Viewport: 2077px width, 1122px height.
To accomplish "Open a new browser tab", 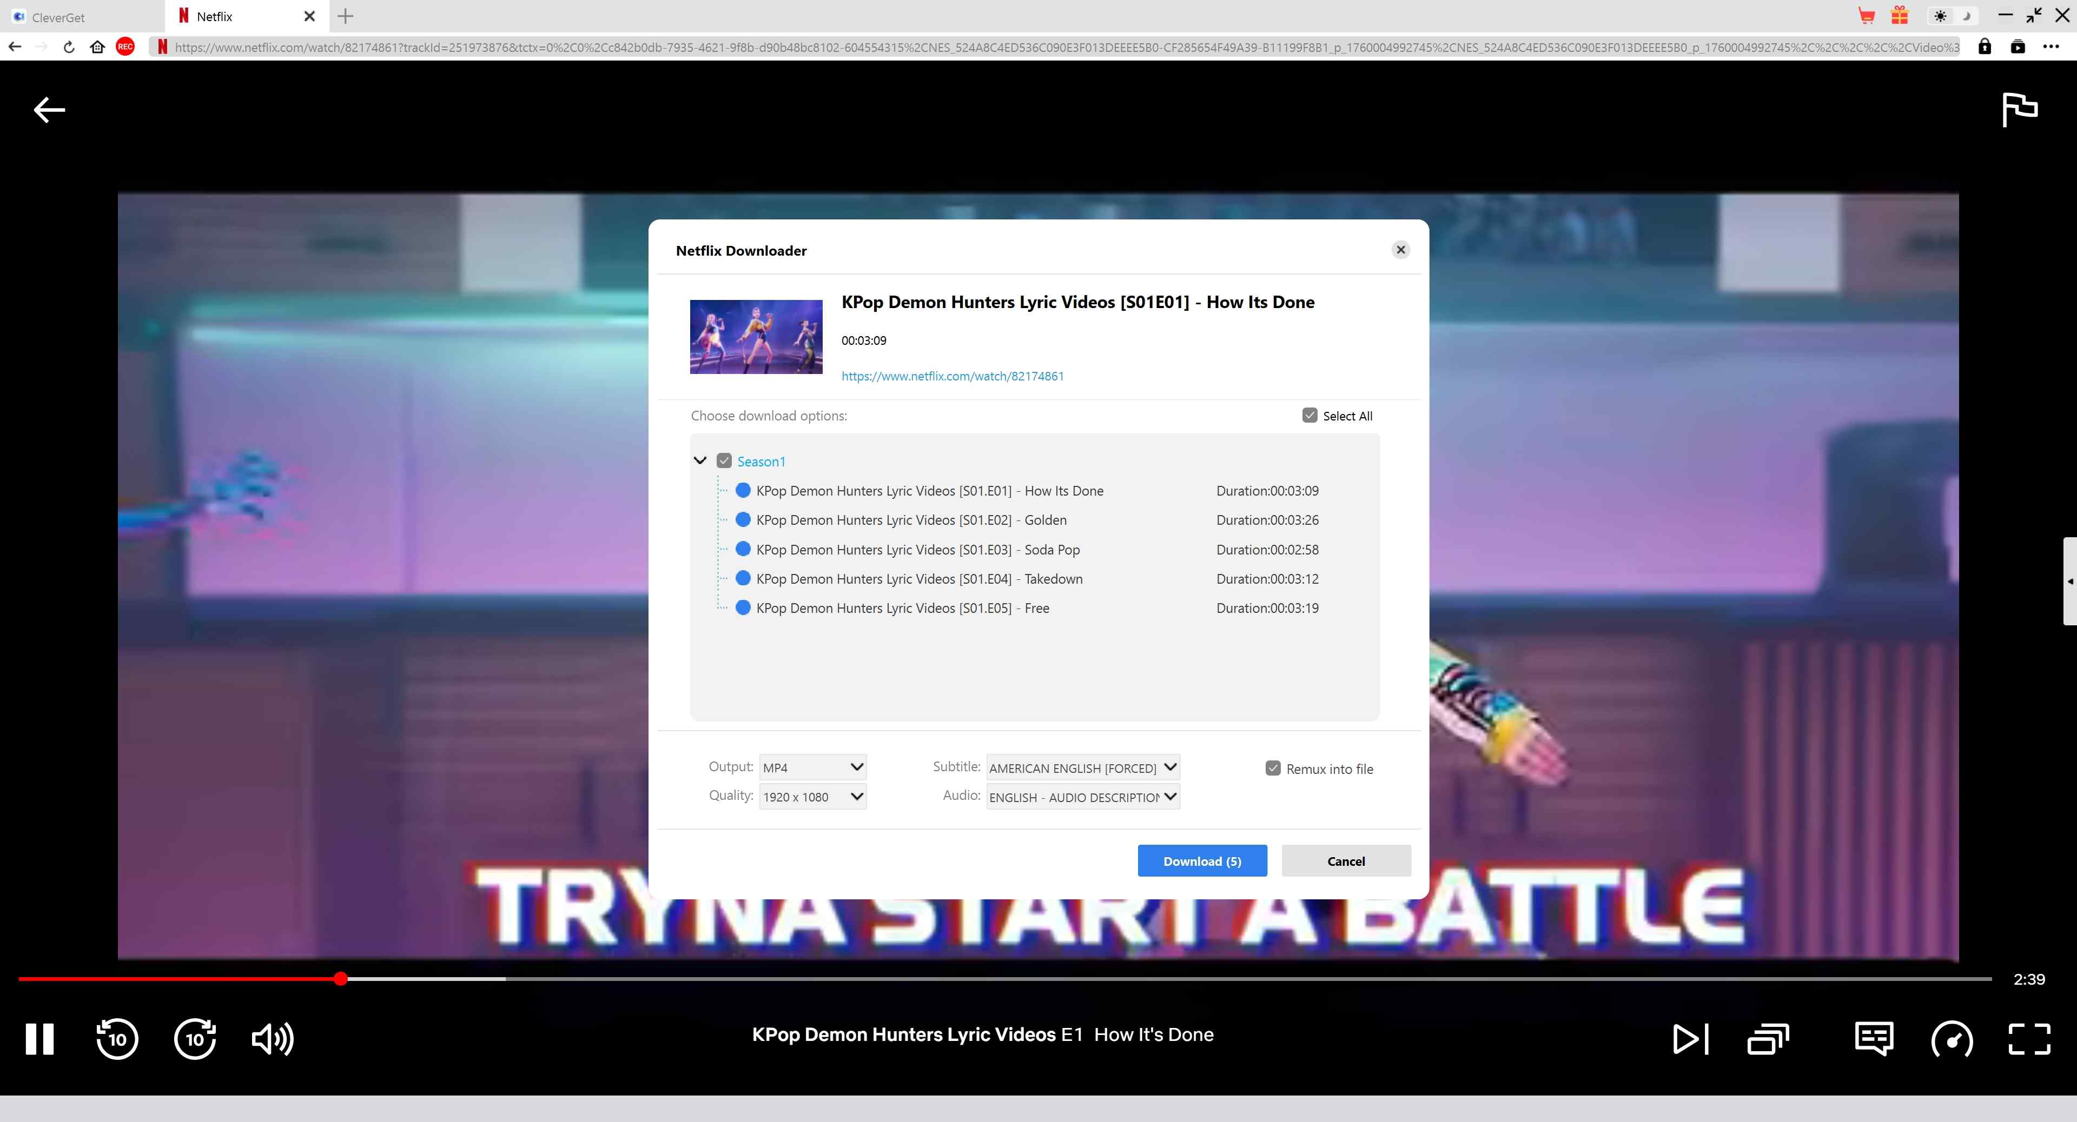I will [x=345, y=16].
